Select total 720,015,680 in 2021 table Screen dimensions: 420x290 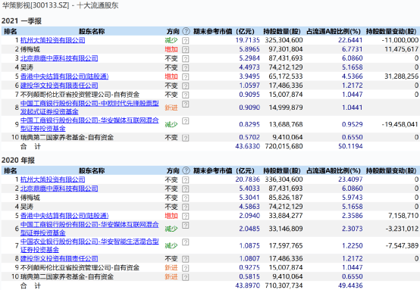(284, 146)
